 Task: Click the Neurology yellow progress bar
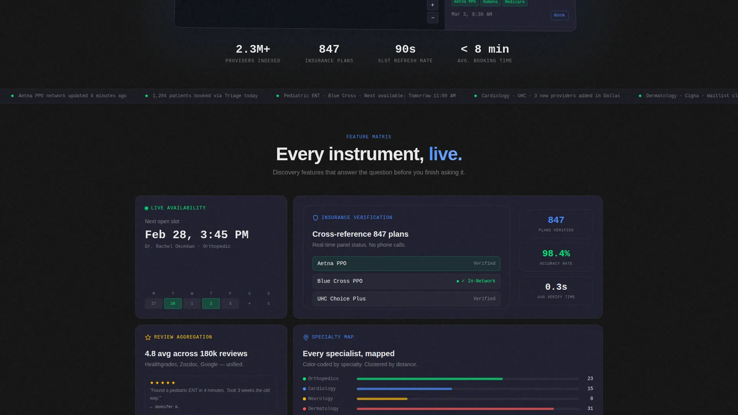pos(382,399)
